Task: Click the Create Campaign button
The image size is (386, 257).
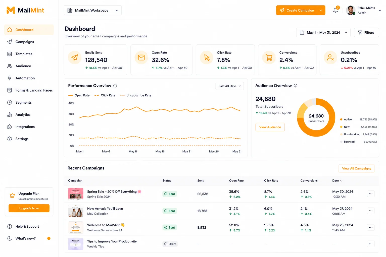Action: (297, 10)
